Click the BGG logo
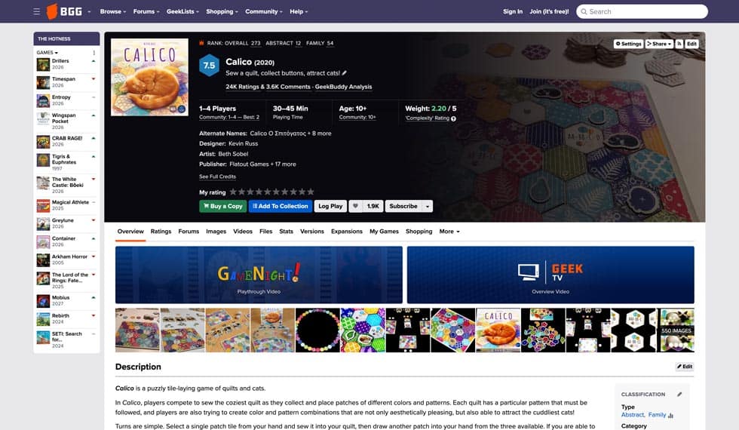Screen dimensions: 739x430 (65, 11)
